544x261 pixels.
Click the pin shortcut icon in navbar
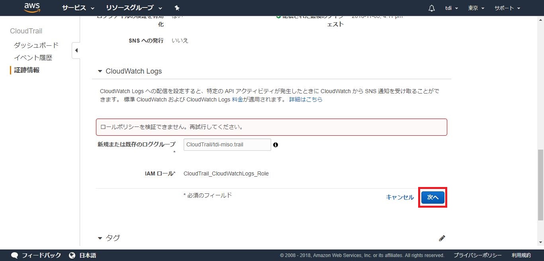[177, 8]
